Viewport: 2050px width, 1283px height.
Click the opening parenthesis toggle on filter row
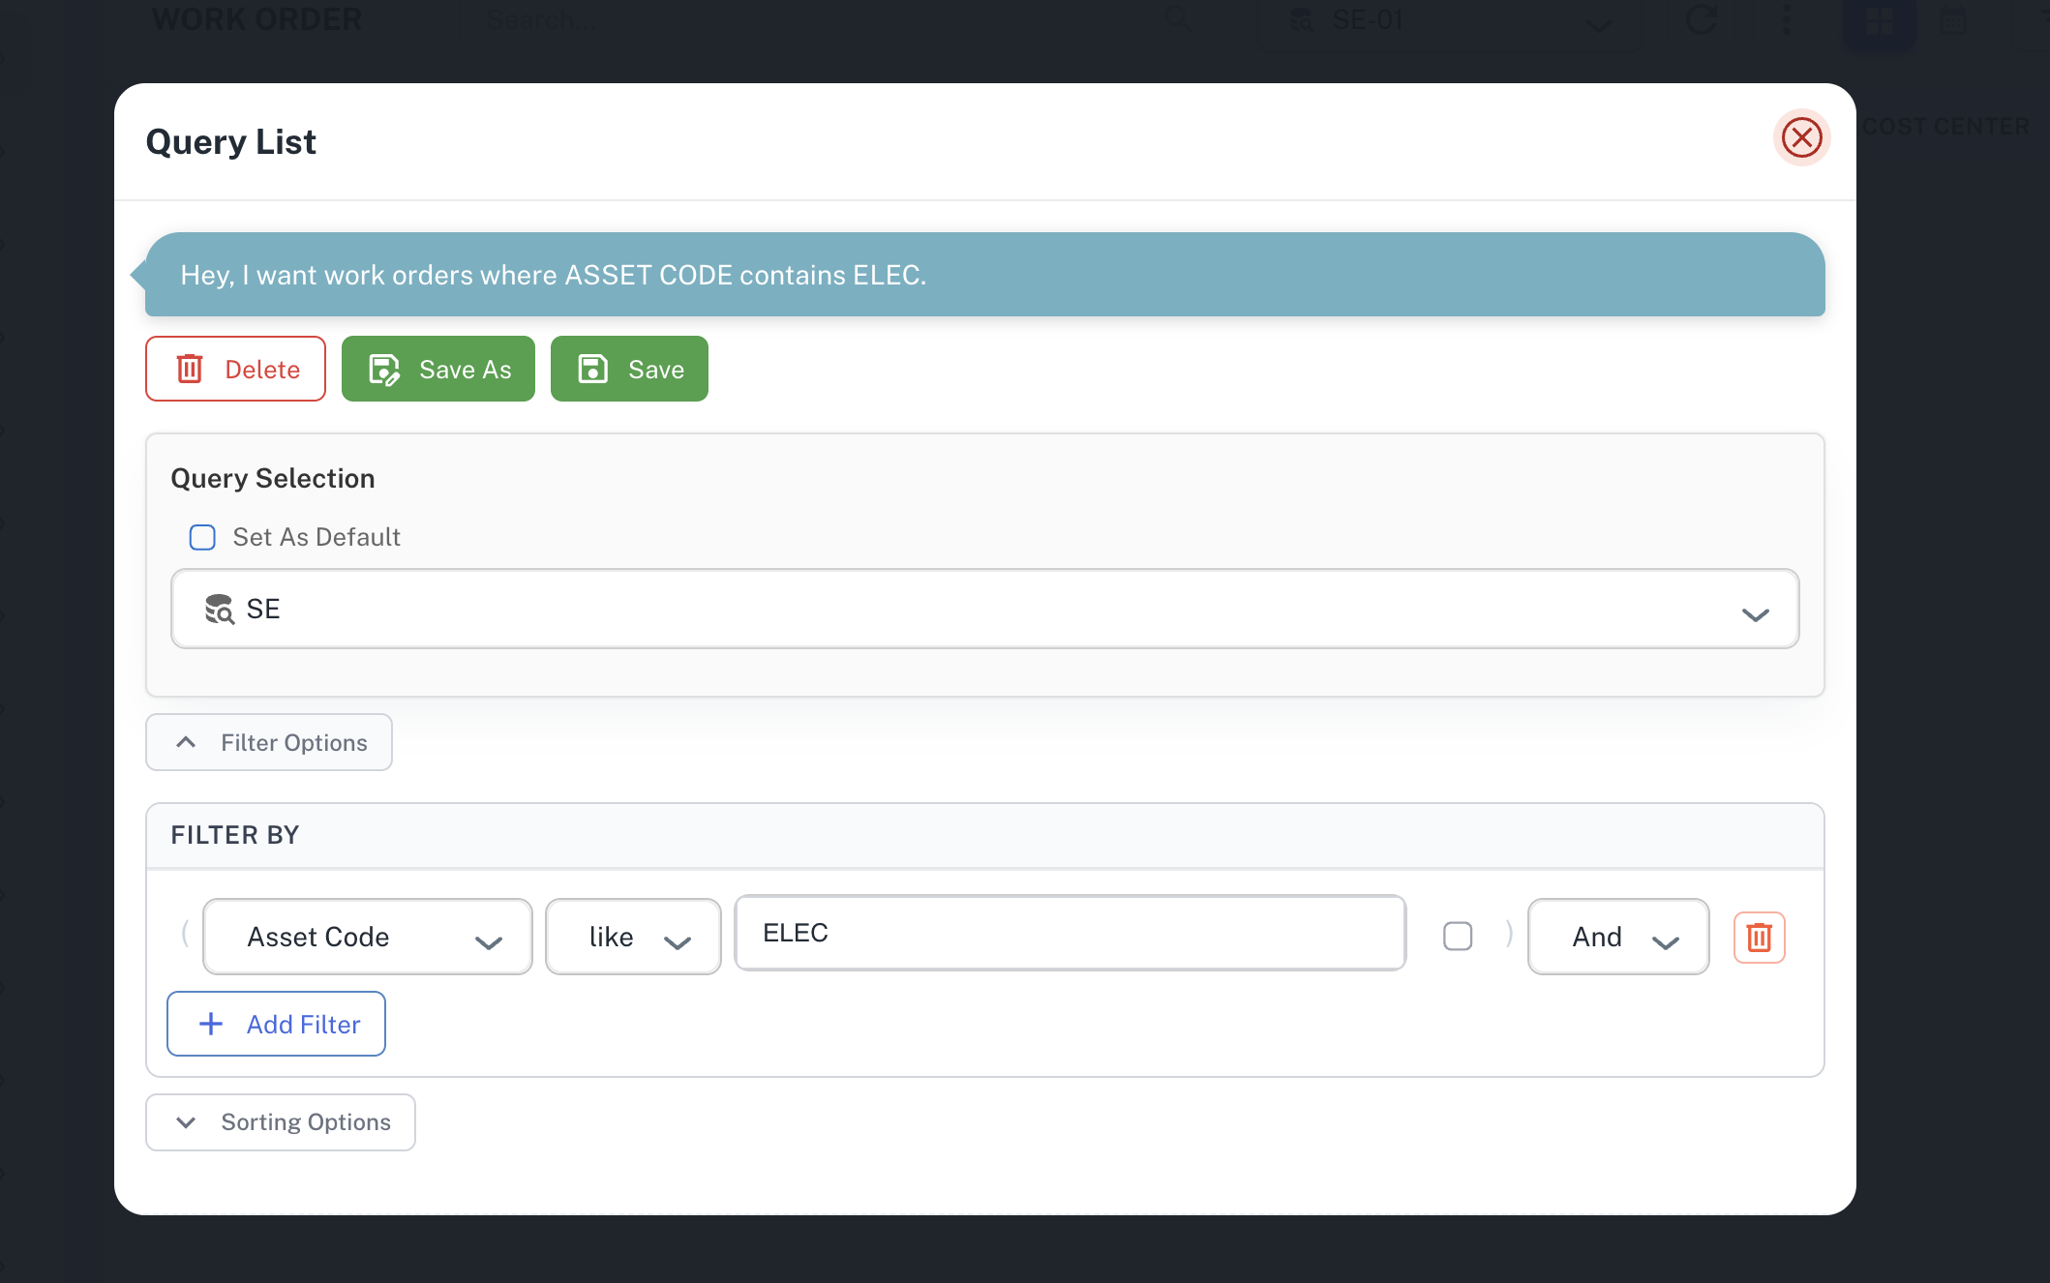[185, 934]
